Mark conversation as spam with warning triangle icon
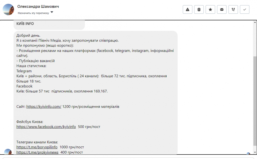The image size is (257, 159). click(187, 9)
